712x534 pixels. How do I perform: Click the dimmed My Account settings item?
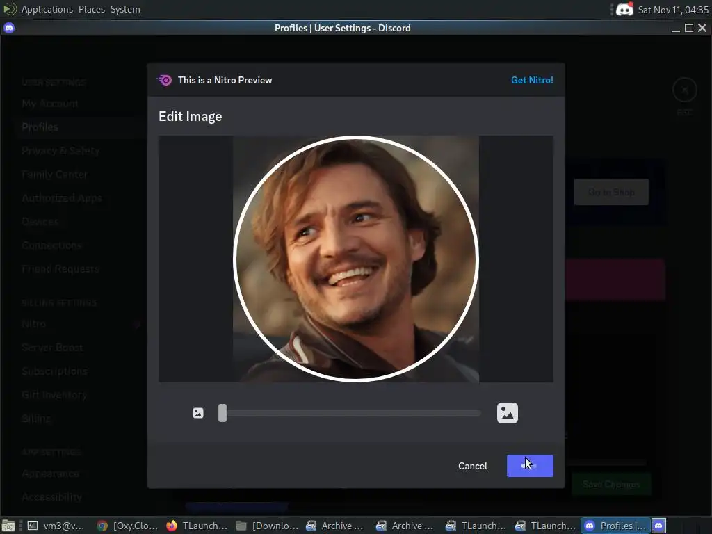(x=50, y=104)
